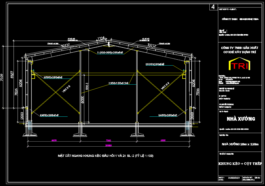Click the I: (600-300)x200x6x8 rafter label

(x=110, y=52)
